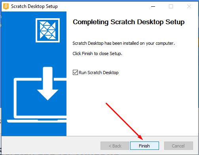Finish the Scratch Desktop setup

point(144,146)
